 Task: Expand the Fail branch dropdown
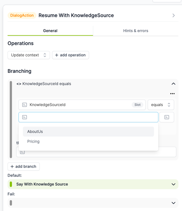click(x=173, y=203)
